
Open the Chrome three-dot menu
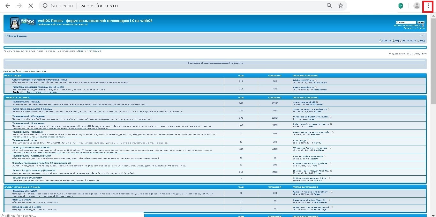[x=428, y=6]
